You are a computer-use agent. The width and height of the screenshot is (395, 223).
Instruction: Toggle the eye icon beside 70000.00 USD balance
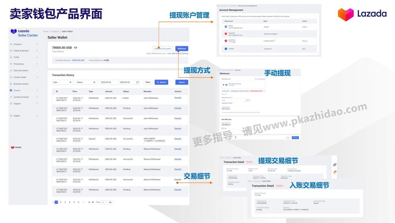tap(76, 48)
